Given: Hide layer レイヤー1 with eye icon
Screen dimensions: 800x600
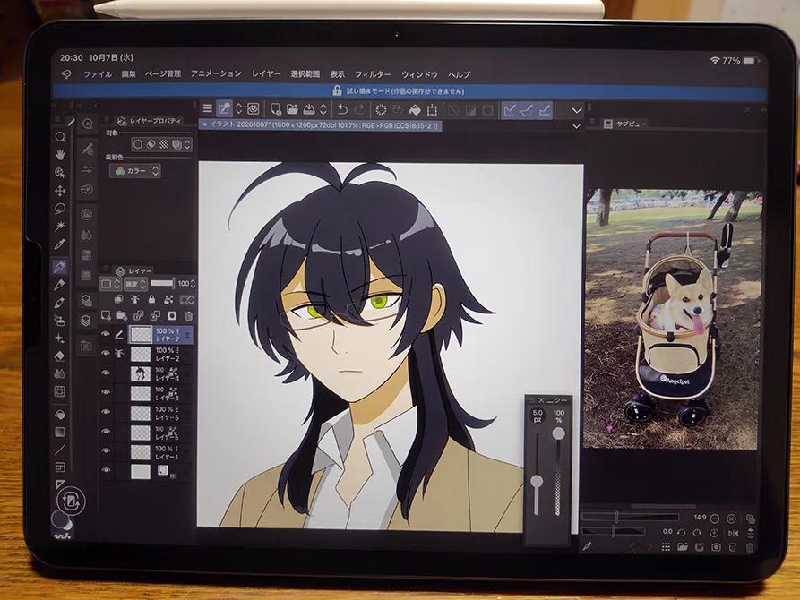Looking at the screenshot, I should click(106, 450).
